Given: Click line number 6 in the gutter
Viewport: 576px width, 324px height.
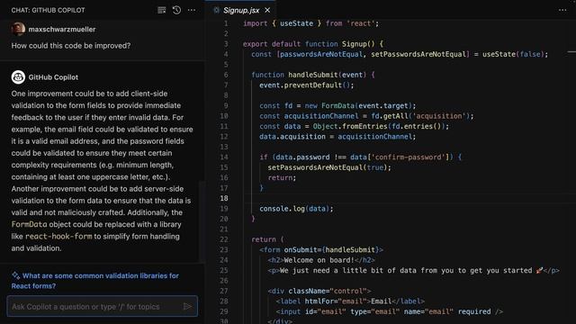Looking at the screenshot, I should click(226, 75).
